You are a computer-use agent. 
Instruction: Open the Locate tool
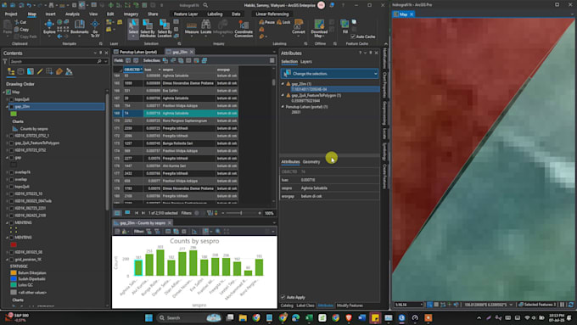point(206,28)
